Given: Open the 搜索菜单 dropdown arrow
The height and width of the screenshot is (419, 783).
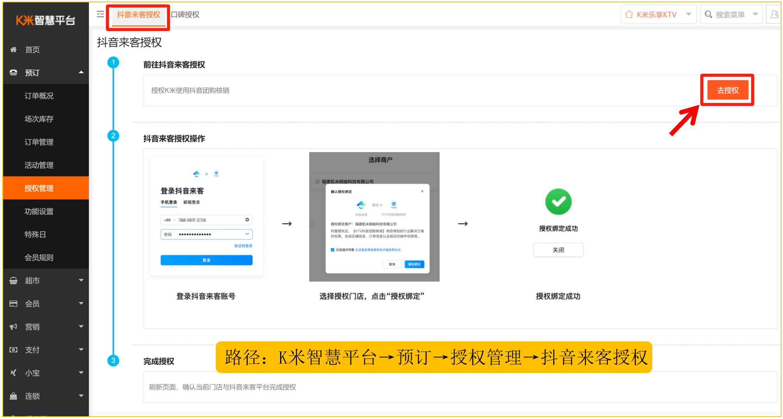Looking at the screenshot, I should pos(755,14).
